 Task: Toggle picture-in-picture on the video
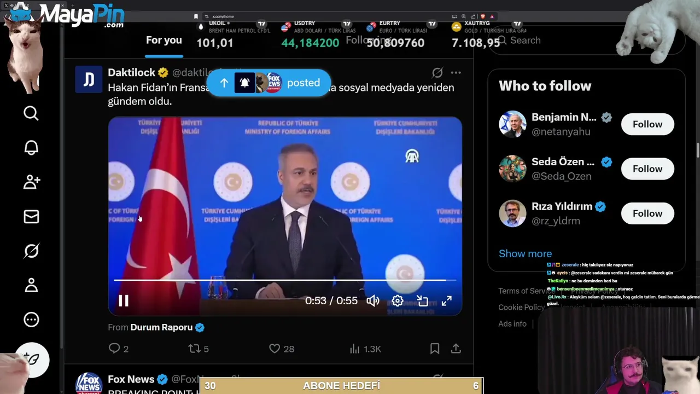click(x=422, y=301)
